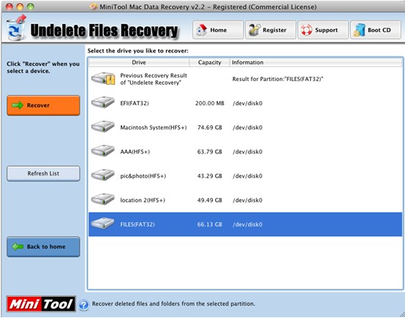Click the 63.79 GB capacity cell
Screen dimensions: 405x318
pos(210,151)
